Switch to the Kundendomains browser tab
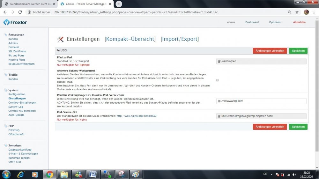Viewport: 319px width, 179px height. (29, 4)
